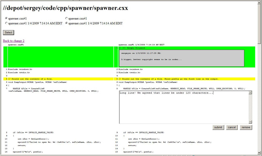
Task: Click the Select button
Action: (8, 32)
